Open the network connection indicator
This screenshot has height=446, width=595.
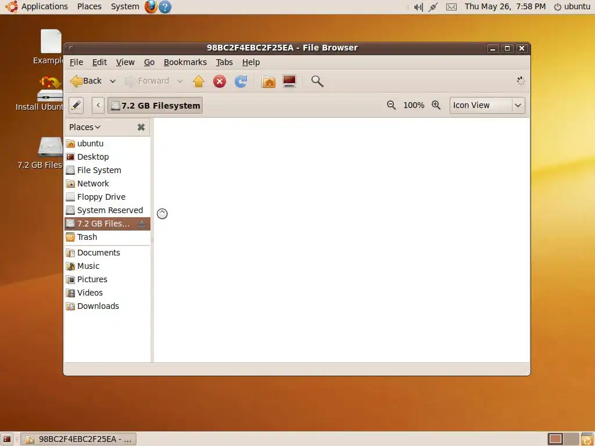(433, 7)
